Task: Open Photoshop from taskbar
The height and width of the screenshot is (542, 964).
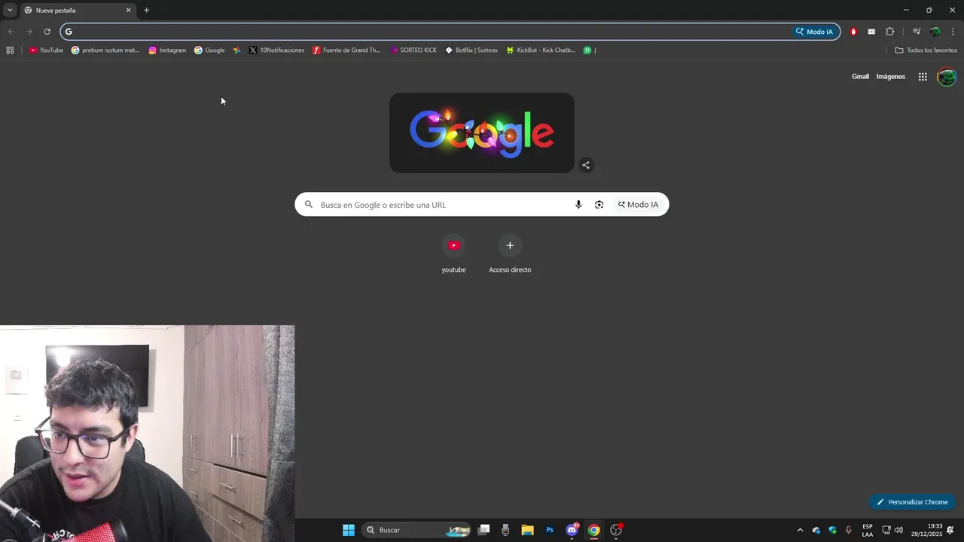Action: point(550,530)
